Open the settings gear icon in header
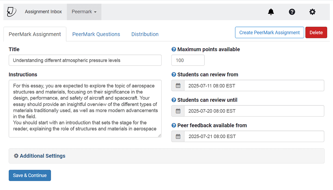This screenshot has width=333, height=190. [x=312, y=12]
